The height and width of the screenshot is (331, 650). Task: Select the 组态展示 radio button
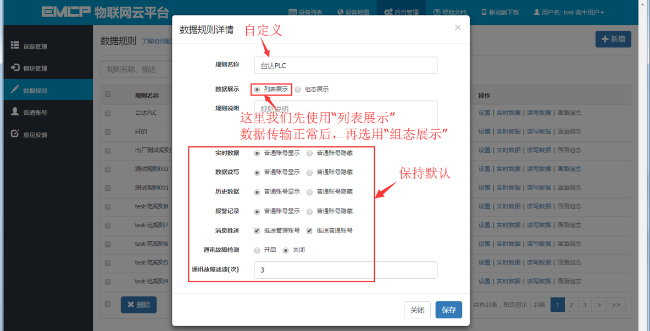point(298,89)
